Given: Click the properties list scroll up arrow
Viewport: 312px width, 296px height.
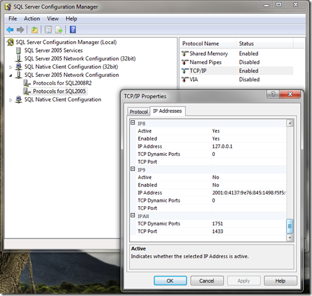Looking at the screenshot, I should pyautogui.click(x=290, y=123).
